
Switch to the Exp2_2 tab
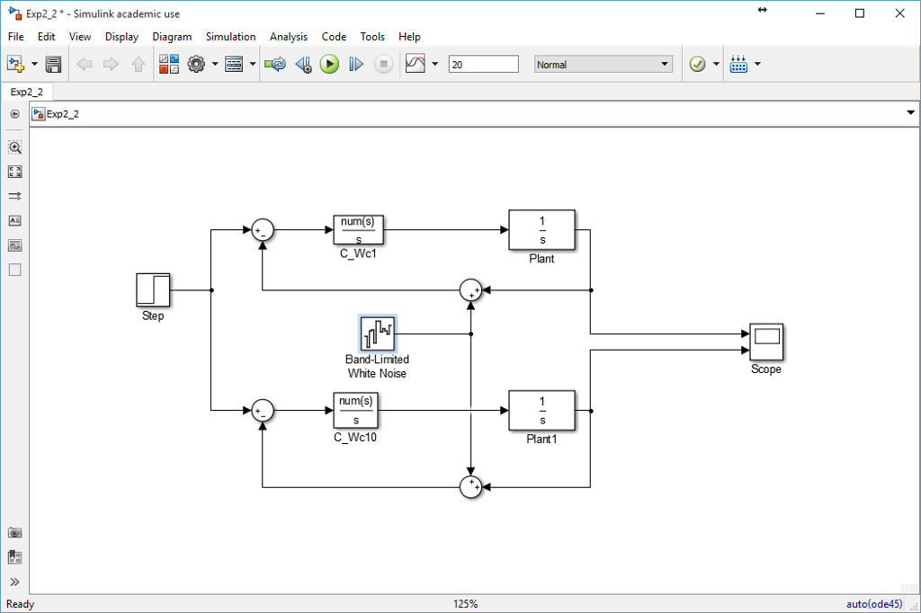pyautogui.click(x=29, y=91)
